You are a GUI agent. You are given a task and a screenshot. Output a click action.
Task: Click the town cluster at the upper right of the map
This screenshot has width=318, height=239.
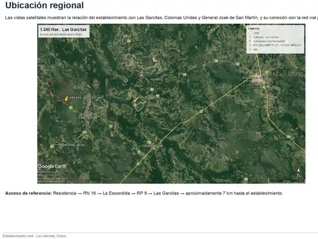[258, 81]
